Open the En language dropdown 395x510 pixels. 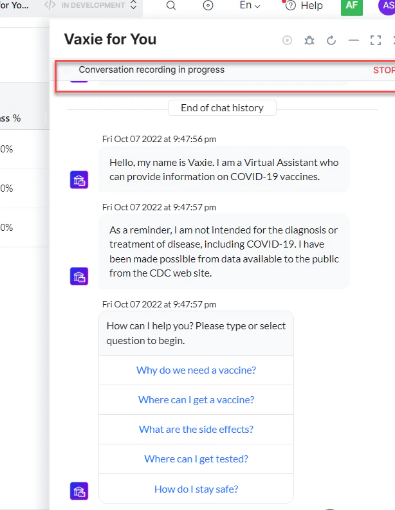(x=250, y=5)
